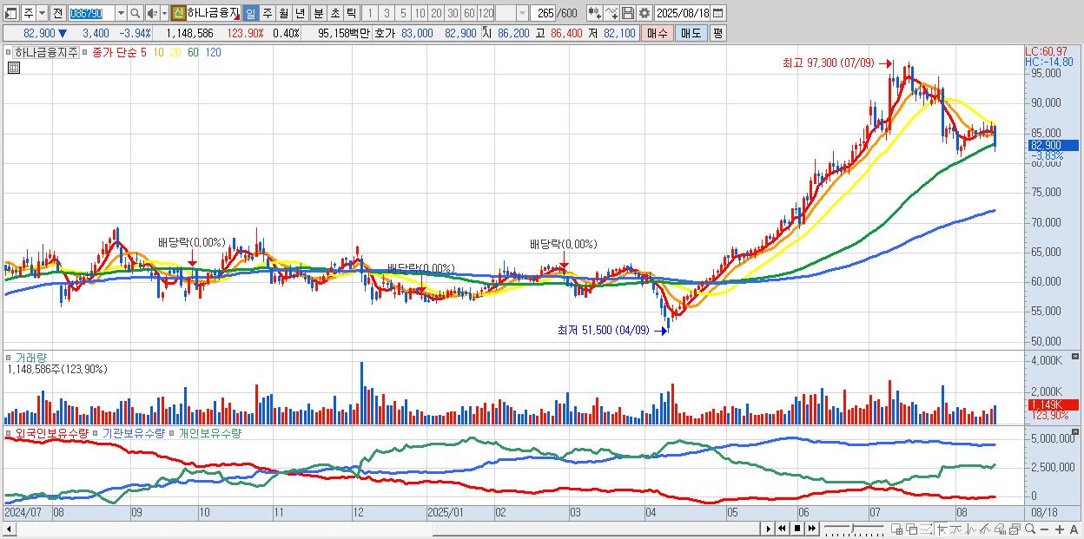Click the stop playback button
The width and height of the screenshot is (1084, 539).
[796, 529]
